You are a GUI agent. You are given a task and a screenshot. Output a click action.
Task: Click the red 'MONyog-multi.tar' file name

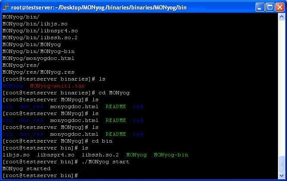point(58,86)
